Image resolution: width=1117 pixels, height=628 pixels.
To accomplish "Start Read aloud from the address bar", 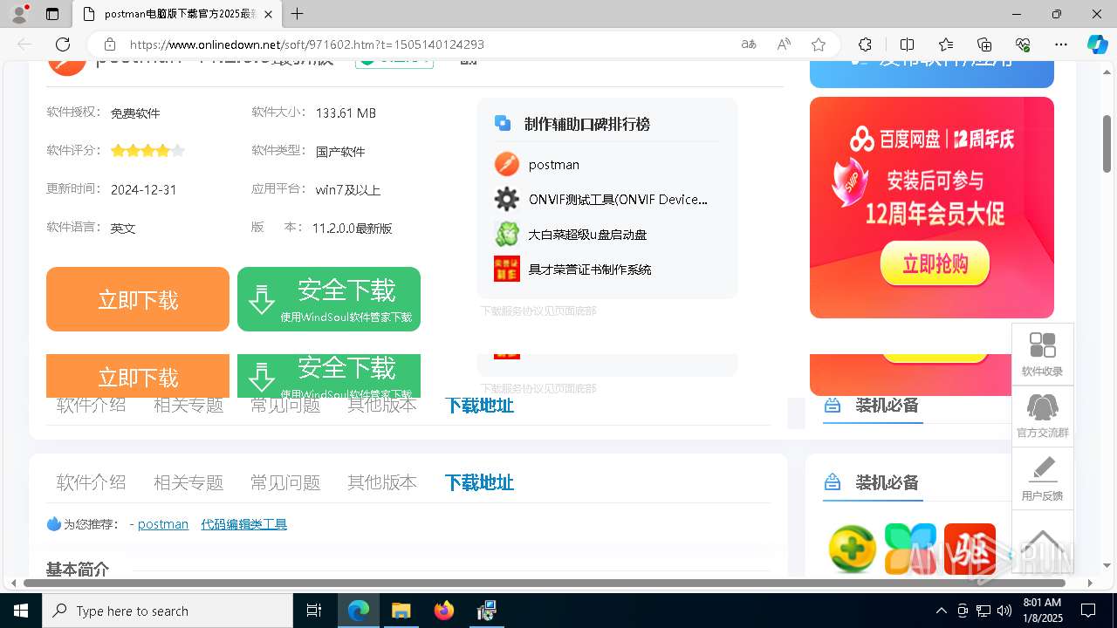I will point(784,44).
